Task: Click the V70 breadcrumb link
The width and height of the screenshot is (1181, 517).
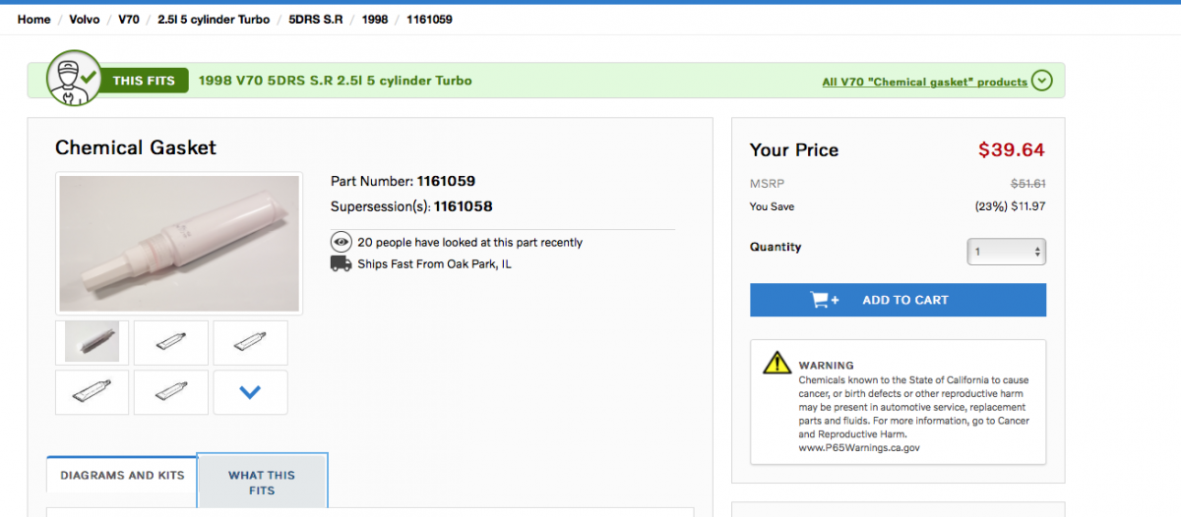Action: click(129, 20)
